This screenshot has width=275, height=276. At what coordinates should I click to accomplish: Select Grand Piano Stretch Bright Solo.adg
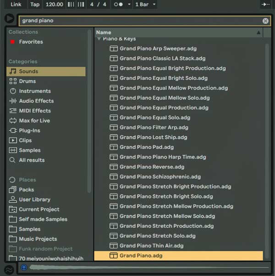[179, 196]
